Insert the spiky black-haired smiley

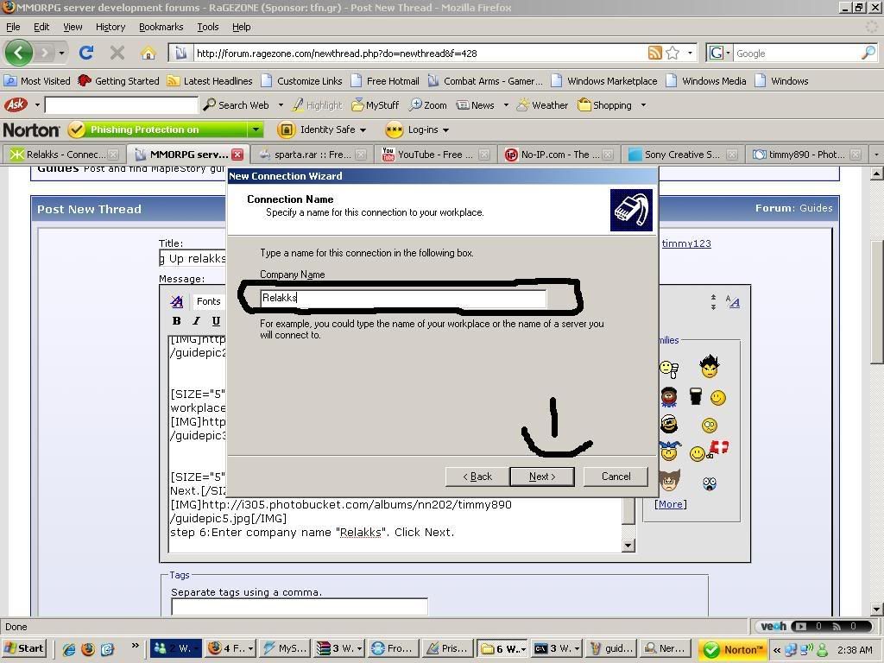tap(710, 366)
